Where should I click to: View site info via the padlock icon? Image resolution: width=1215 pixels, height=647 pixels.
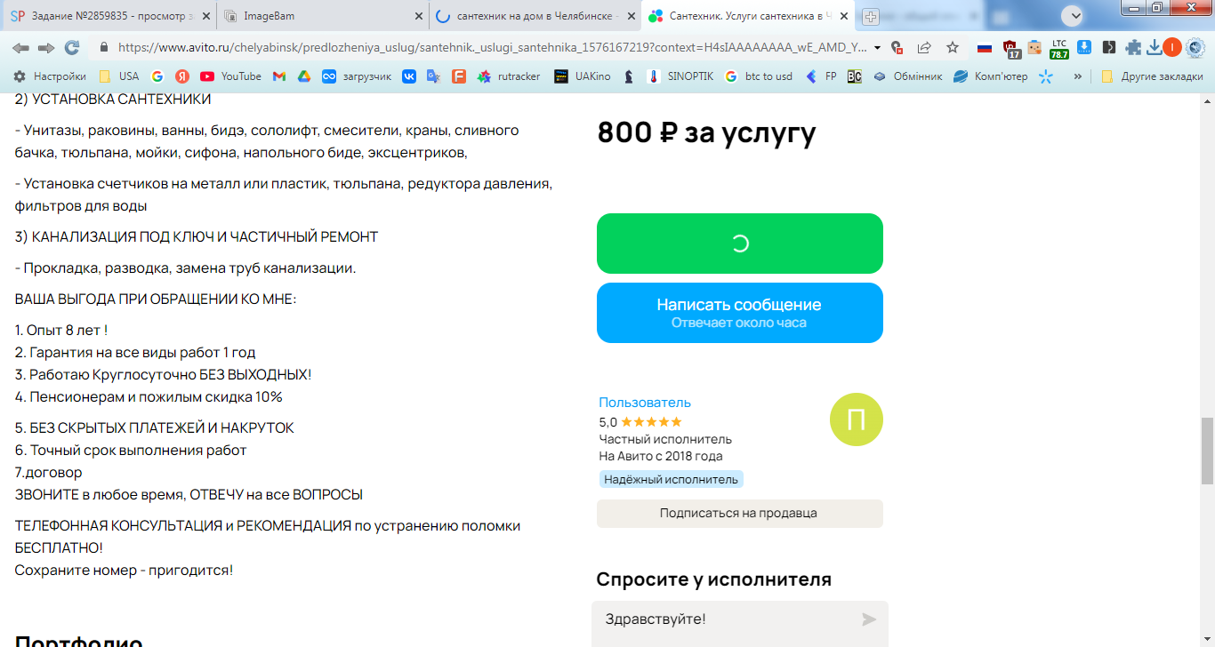coord(104,48)
